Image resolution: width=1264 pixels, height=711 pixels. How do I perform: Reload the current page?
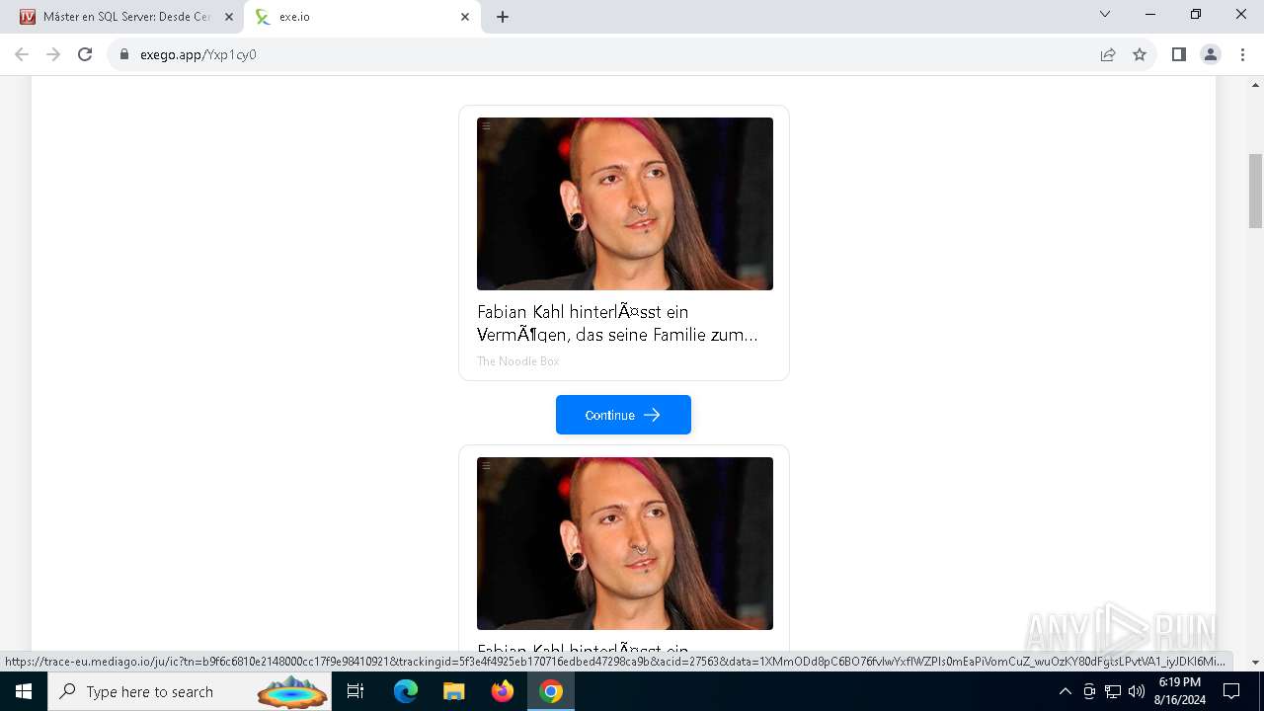[x=85, y=54]
